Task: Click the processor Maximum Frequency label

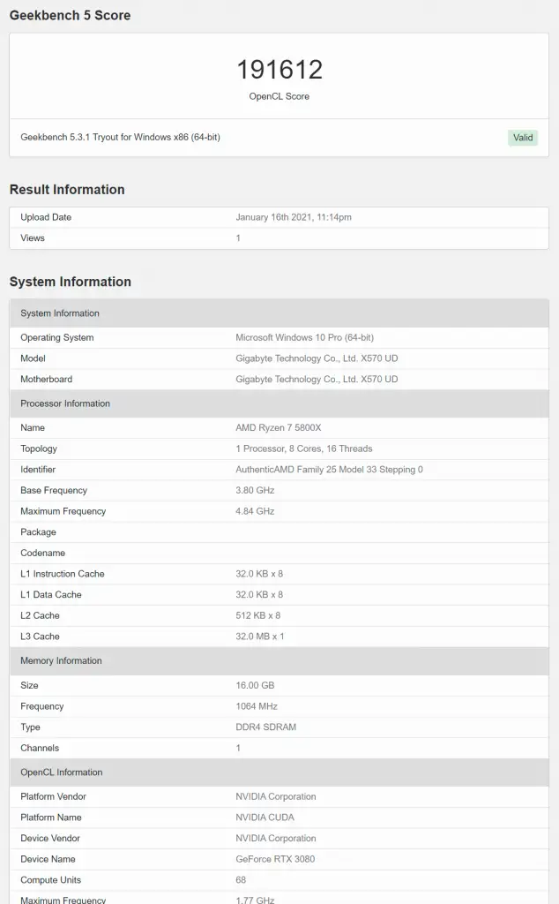Action: click(x=63, y=511)
